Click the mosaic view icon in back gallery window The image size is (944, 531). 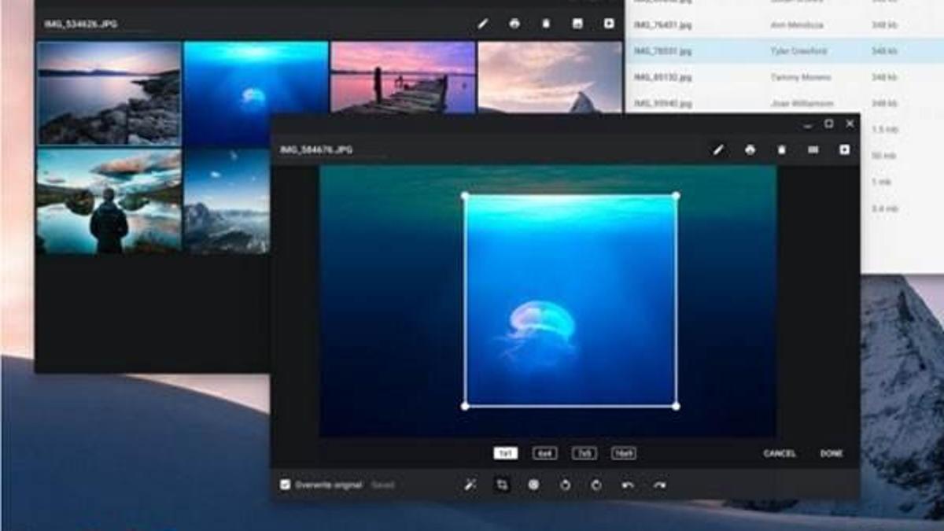tap(577, 24)
